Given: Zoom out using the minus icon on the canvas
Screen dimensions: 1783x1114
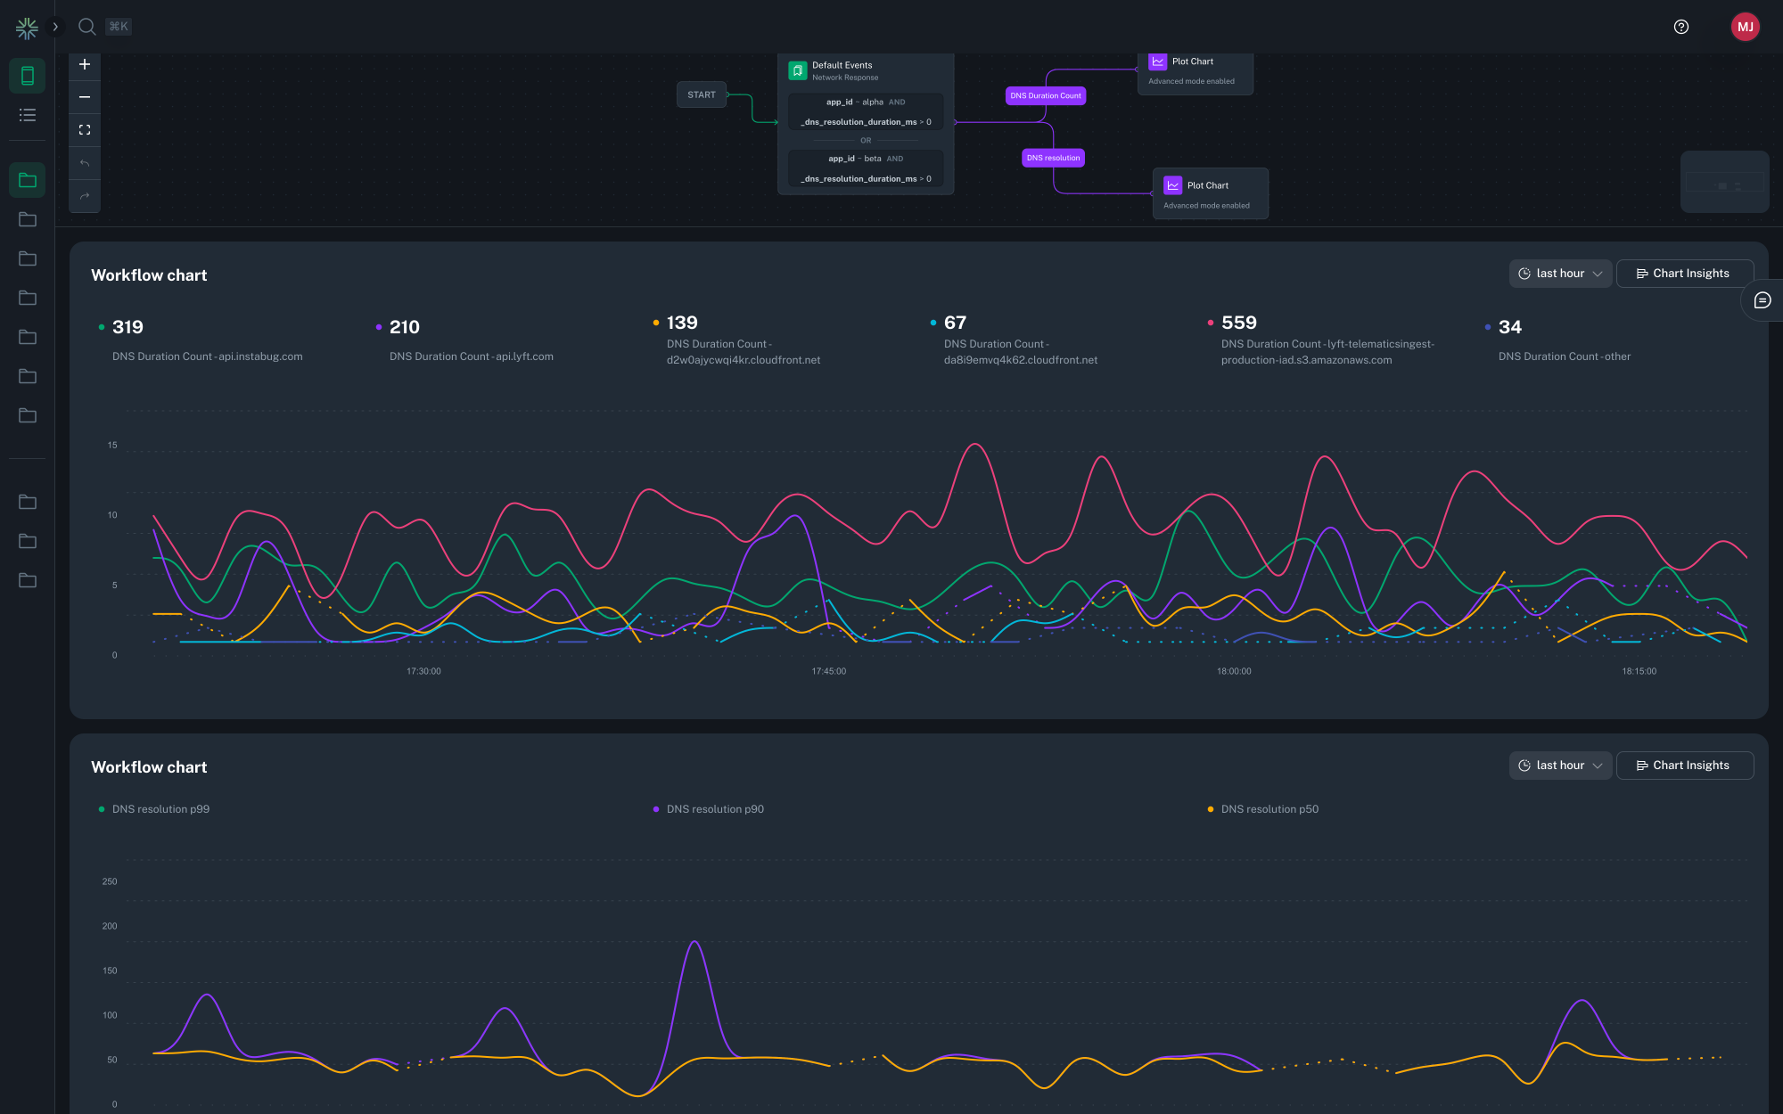Looking at the screenshot, I should click(x=84, y=96).
